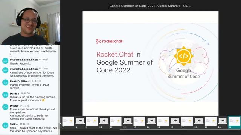The width and height of the screenshot is (241, 135).
Task: Click the screen share arrow thumbnail 10
Action: [104, 121]
